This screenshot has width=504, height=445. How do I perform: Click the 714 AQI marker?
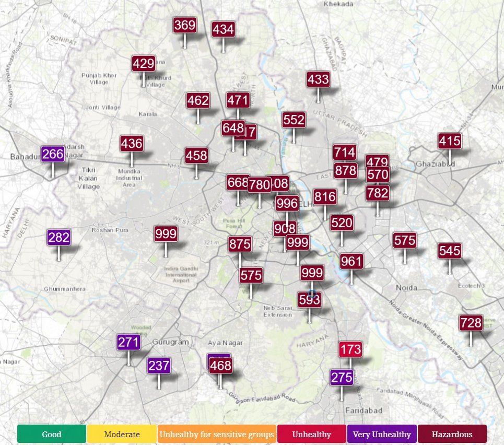point(345,152)
